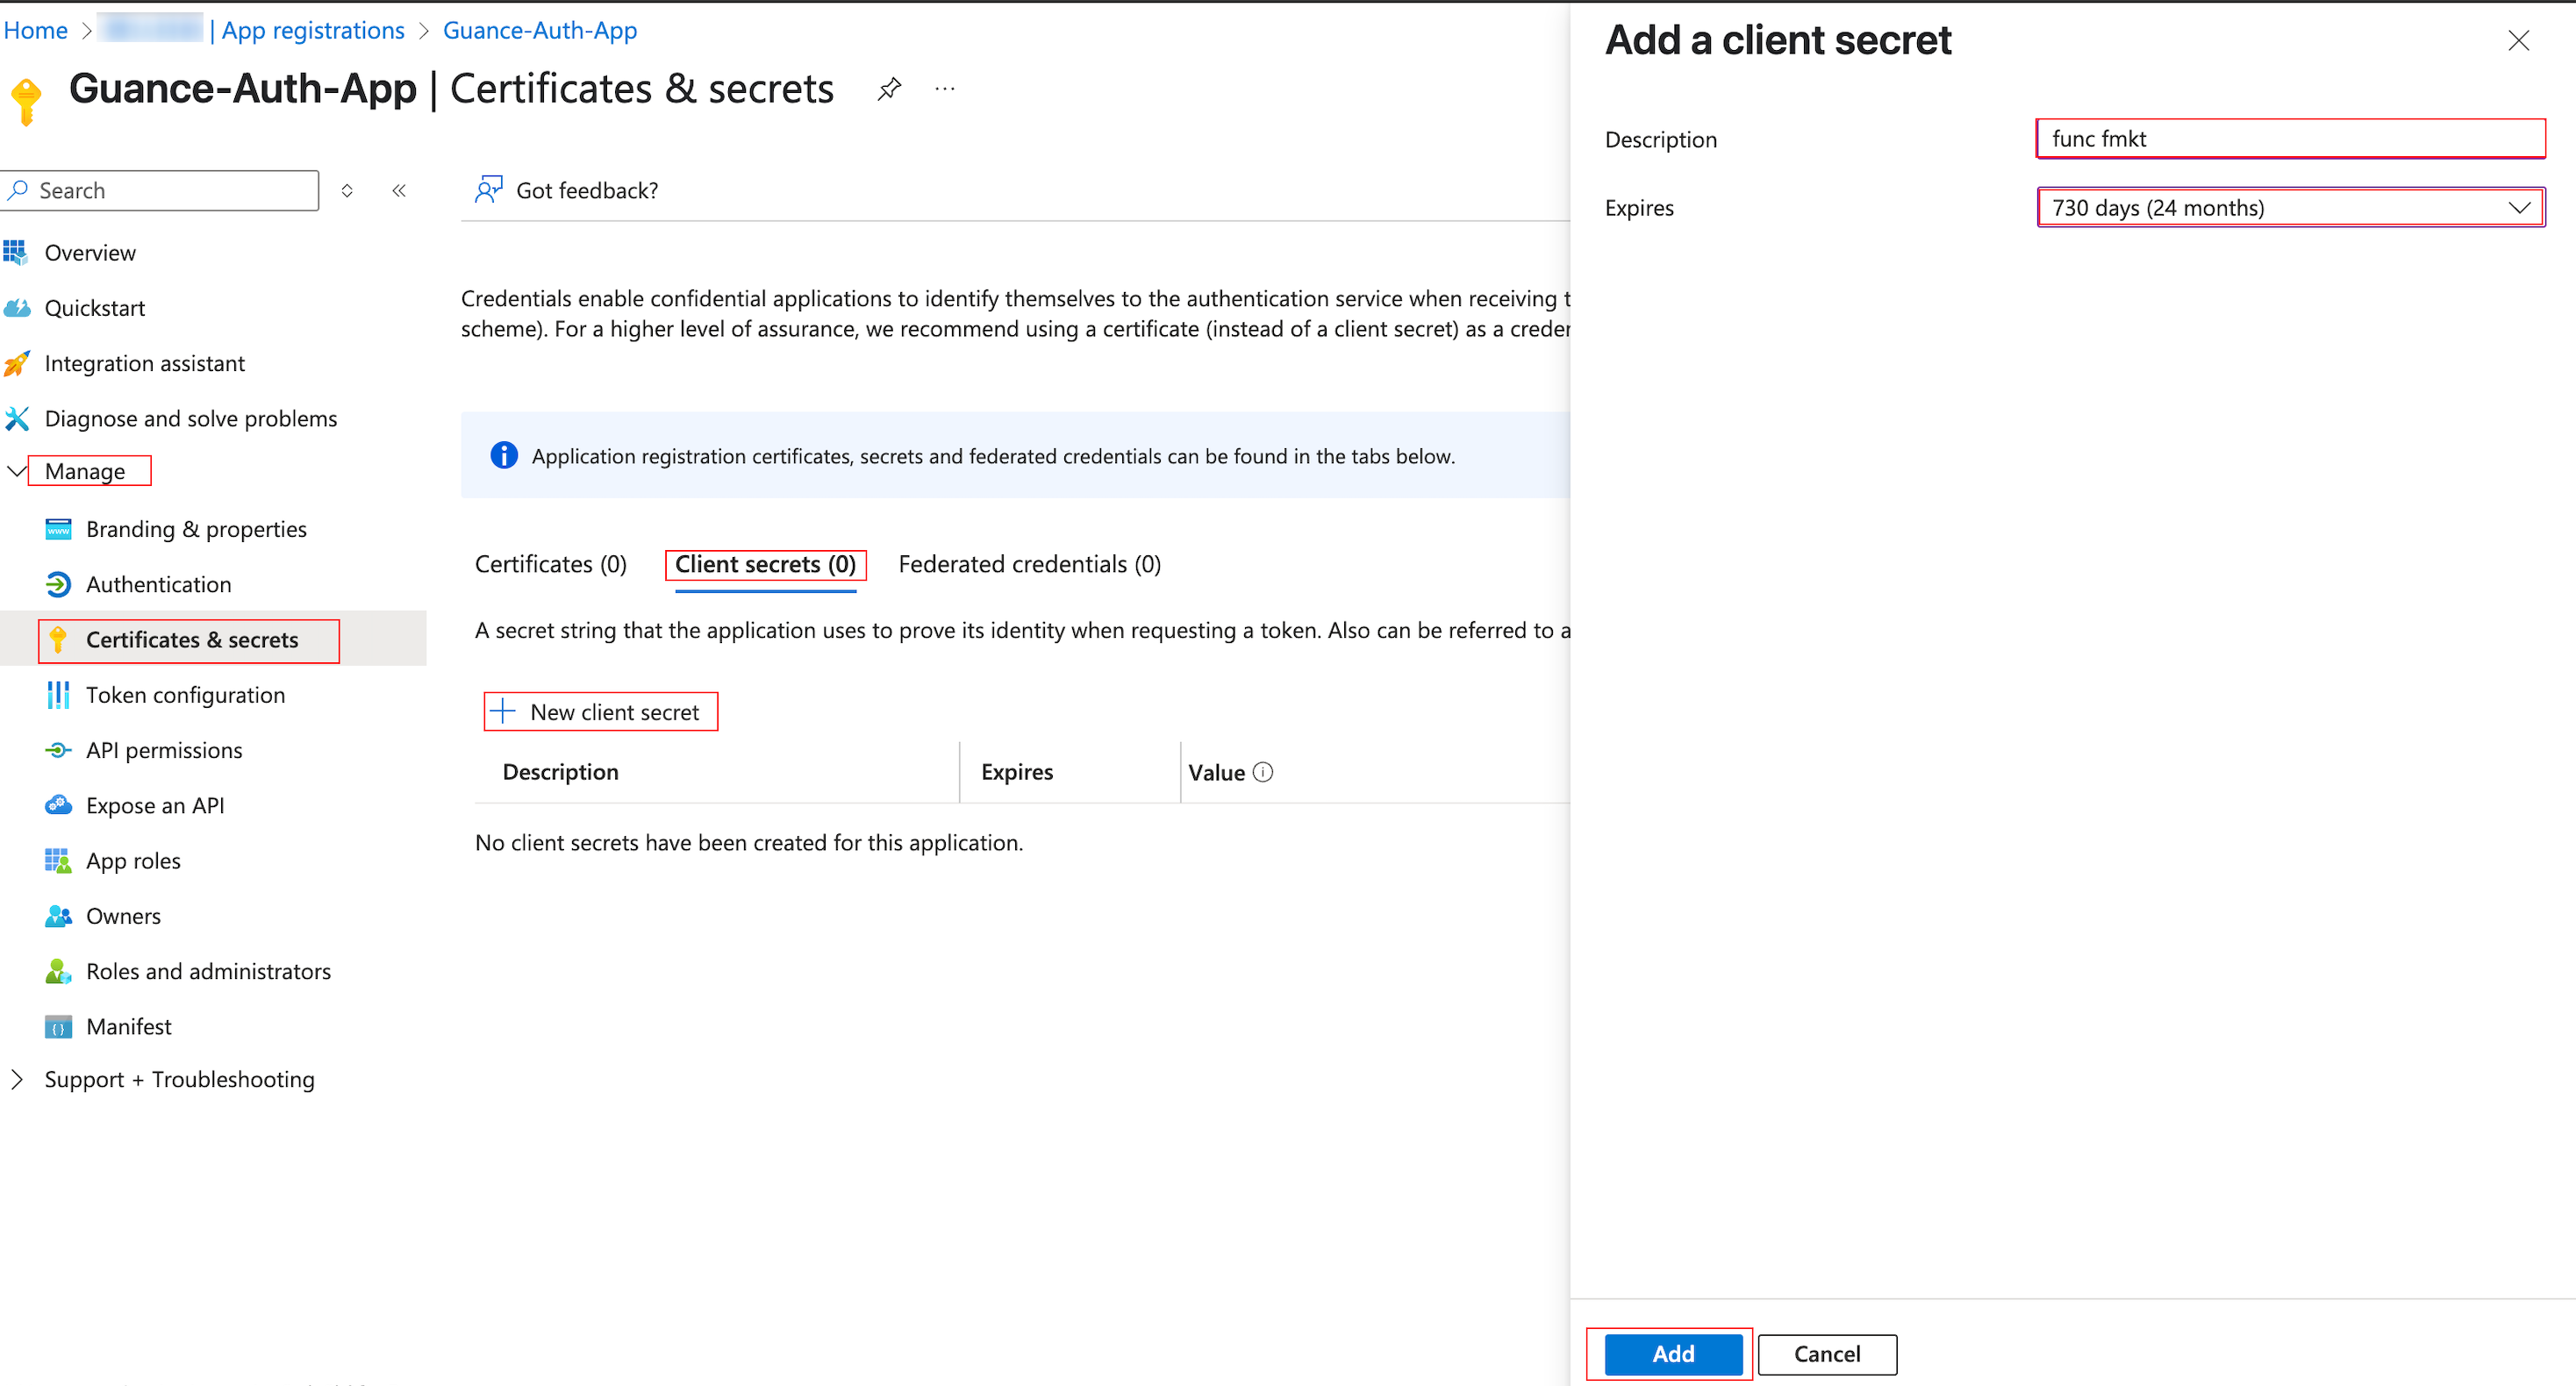This screenshot has height=1386, width=2576.
Task: Open the more options ellipsis menu
Action: (x=945, y=89)
